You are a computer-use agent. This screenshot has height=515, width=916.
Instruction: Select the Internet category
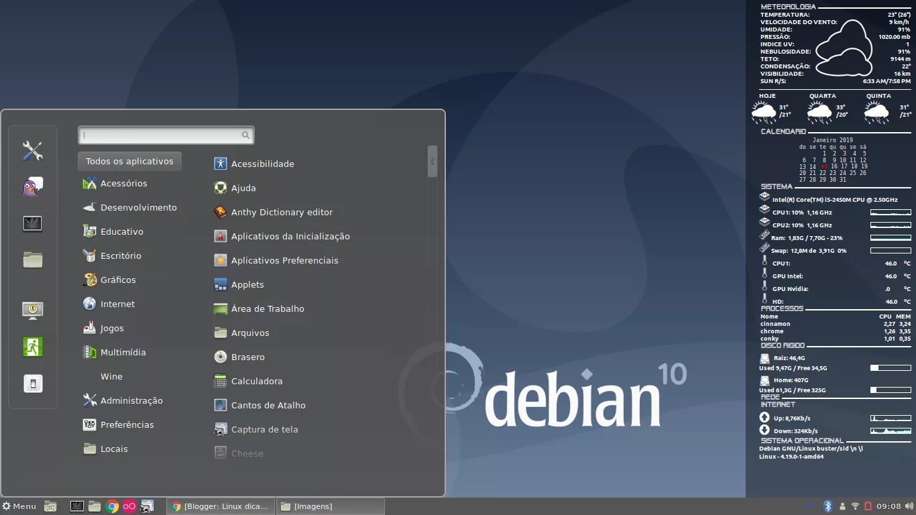pos(109,304)
